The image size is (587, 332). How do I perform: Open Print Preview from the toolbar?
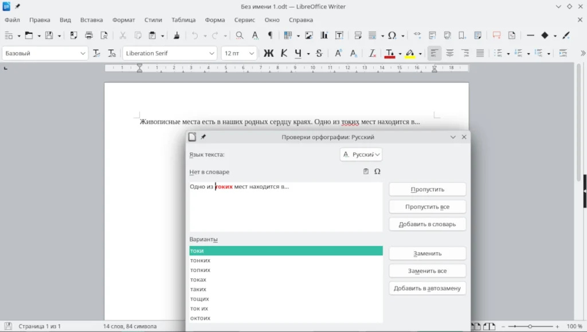tap(104, 35)
